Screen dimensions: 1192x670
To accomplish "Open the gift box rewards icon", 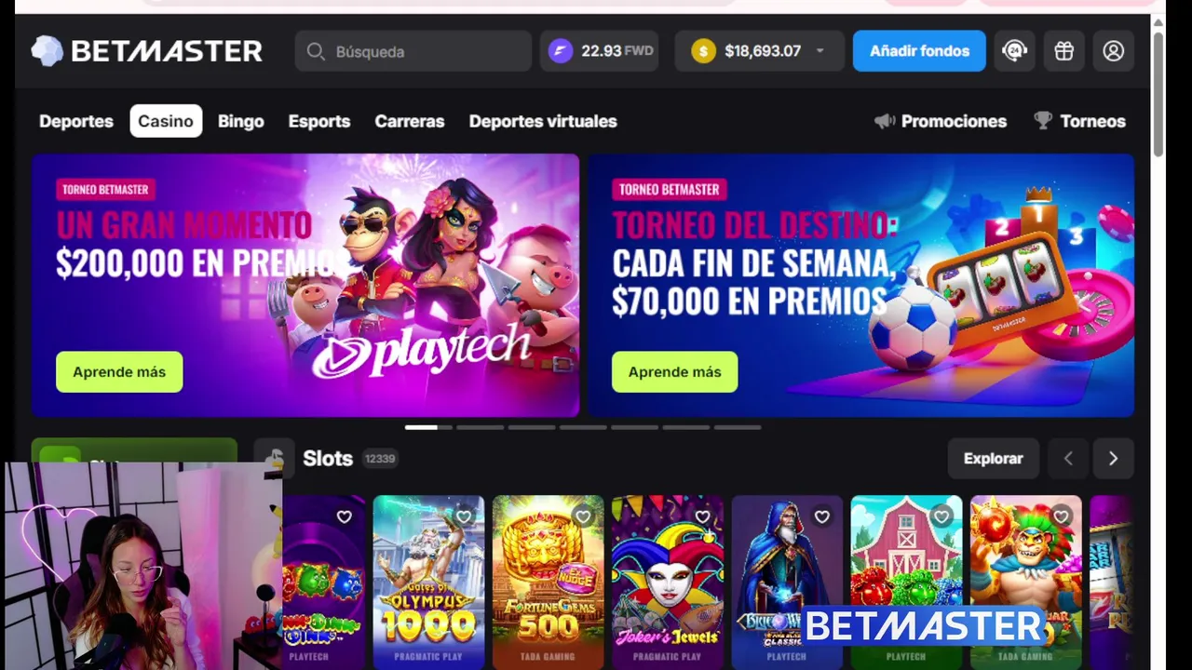I will [x=1063, y=51].
